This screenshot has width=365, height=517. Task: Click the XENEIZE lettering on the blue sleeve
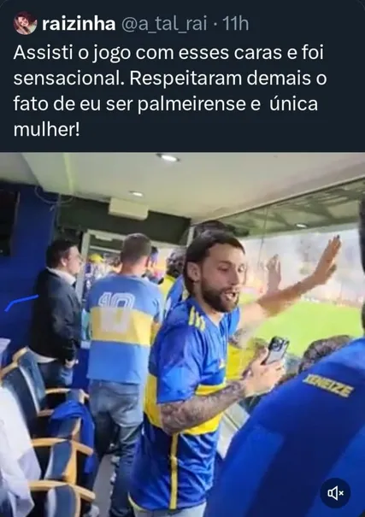point(328,385)
